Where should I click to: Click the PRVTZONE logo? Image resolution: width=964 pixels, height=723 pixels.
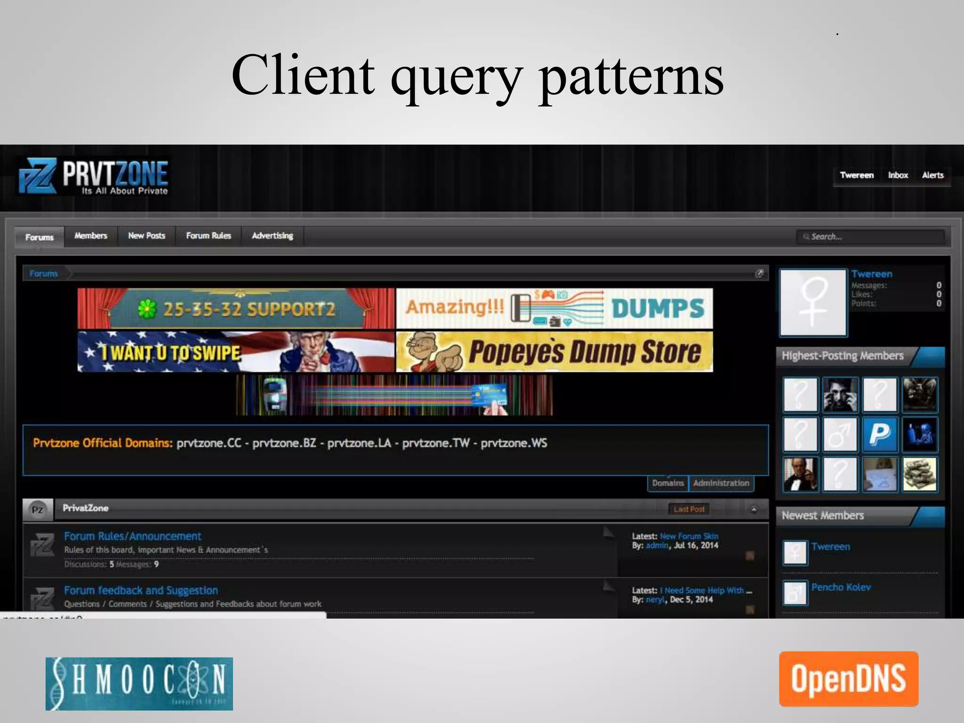[94, 177]
